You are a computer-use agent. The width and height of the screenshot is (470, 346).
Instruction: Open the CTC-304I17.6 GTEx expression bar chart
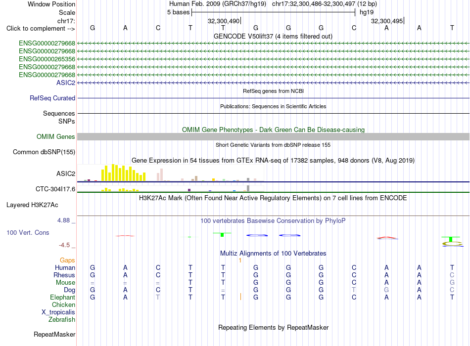(x=171, y=188)
